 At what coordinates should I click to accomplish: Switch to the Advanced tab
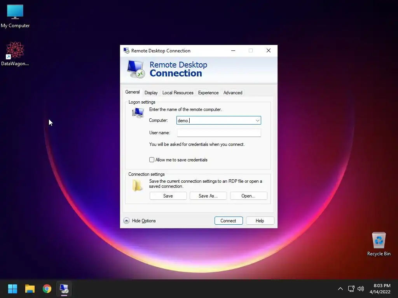click(233, 93)
